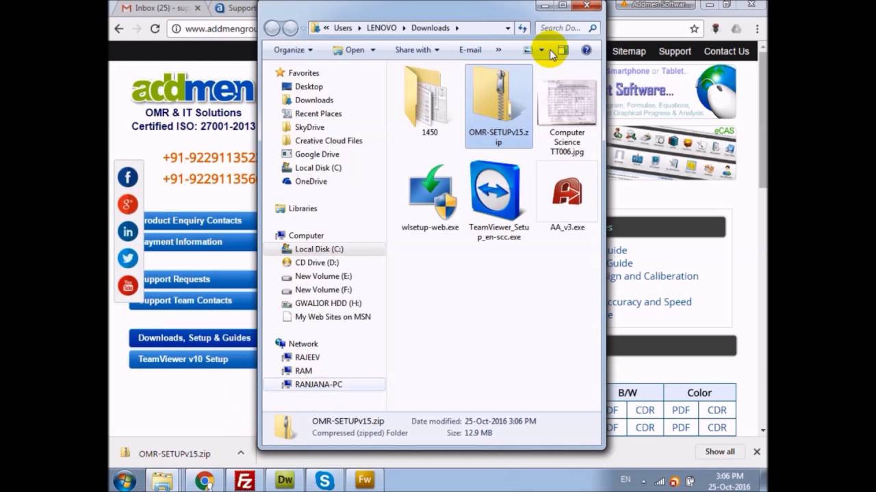
Task: Open Google Drive in navigation pane
Action: (317, 154)
